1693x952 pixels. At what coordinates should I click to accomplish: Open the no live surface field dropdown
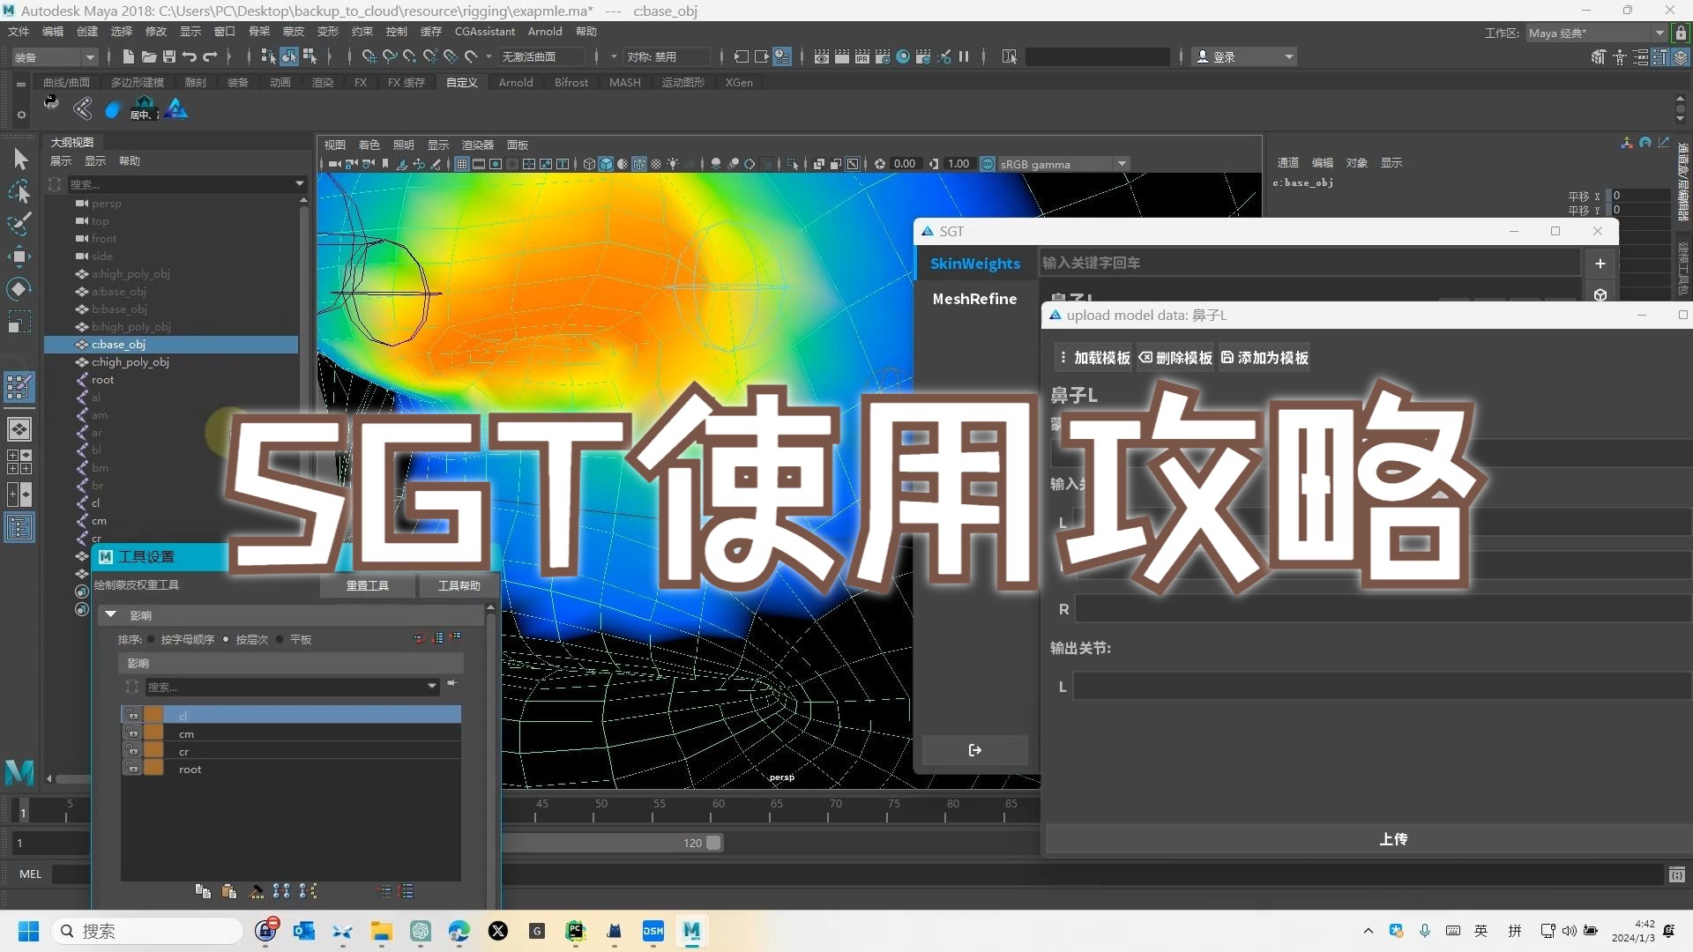click(x=541, y=56)
